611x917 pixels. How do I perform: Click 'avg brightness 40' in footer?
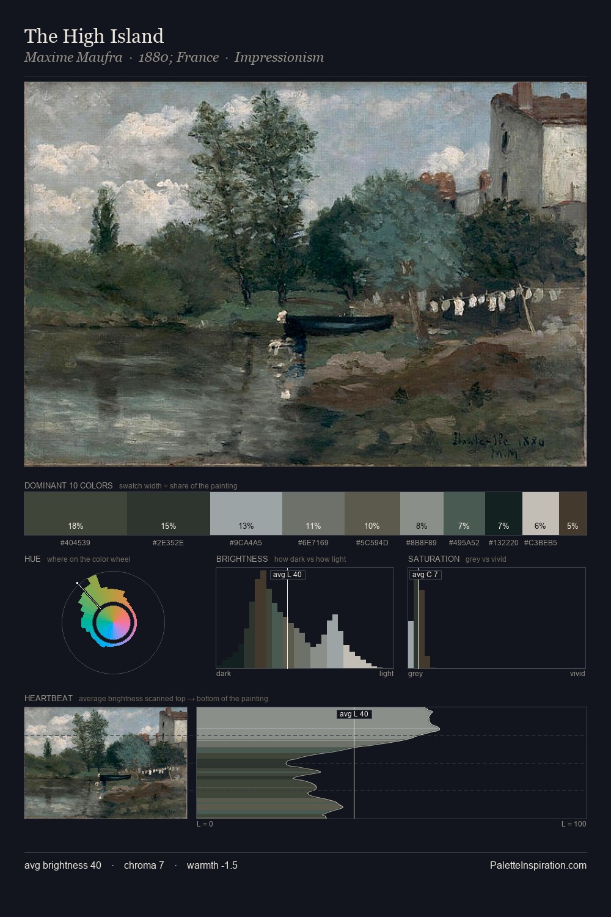pos(63,865)
